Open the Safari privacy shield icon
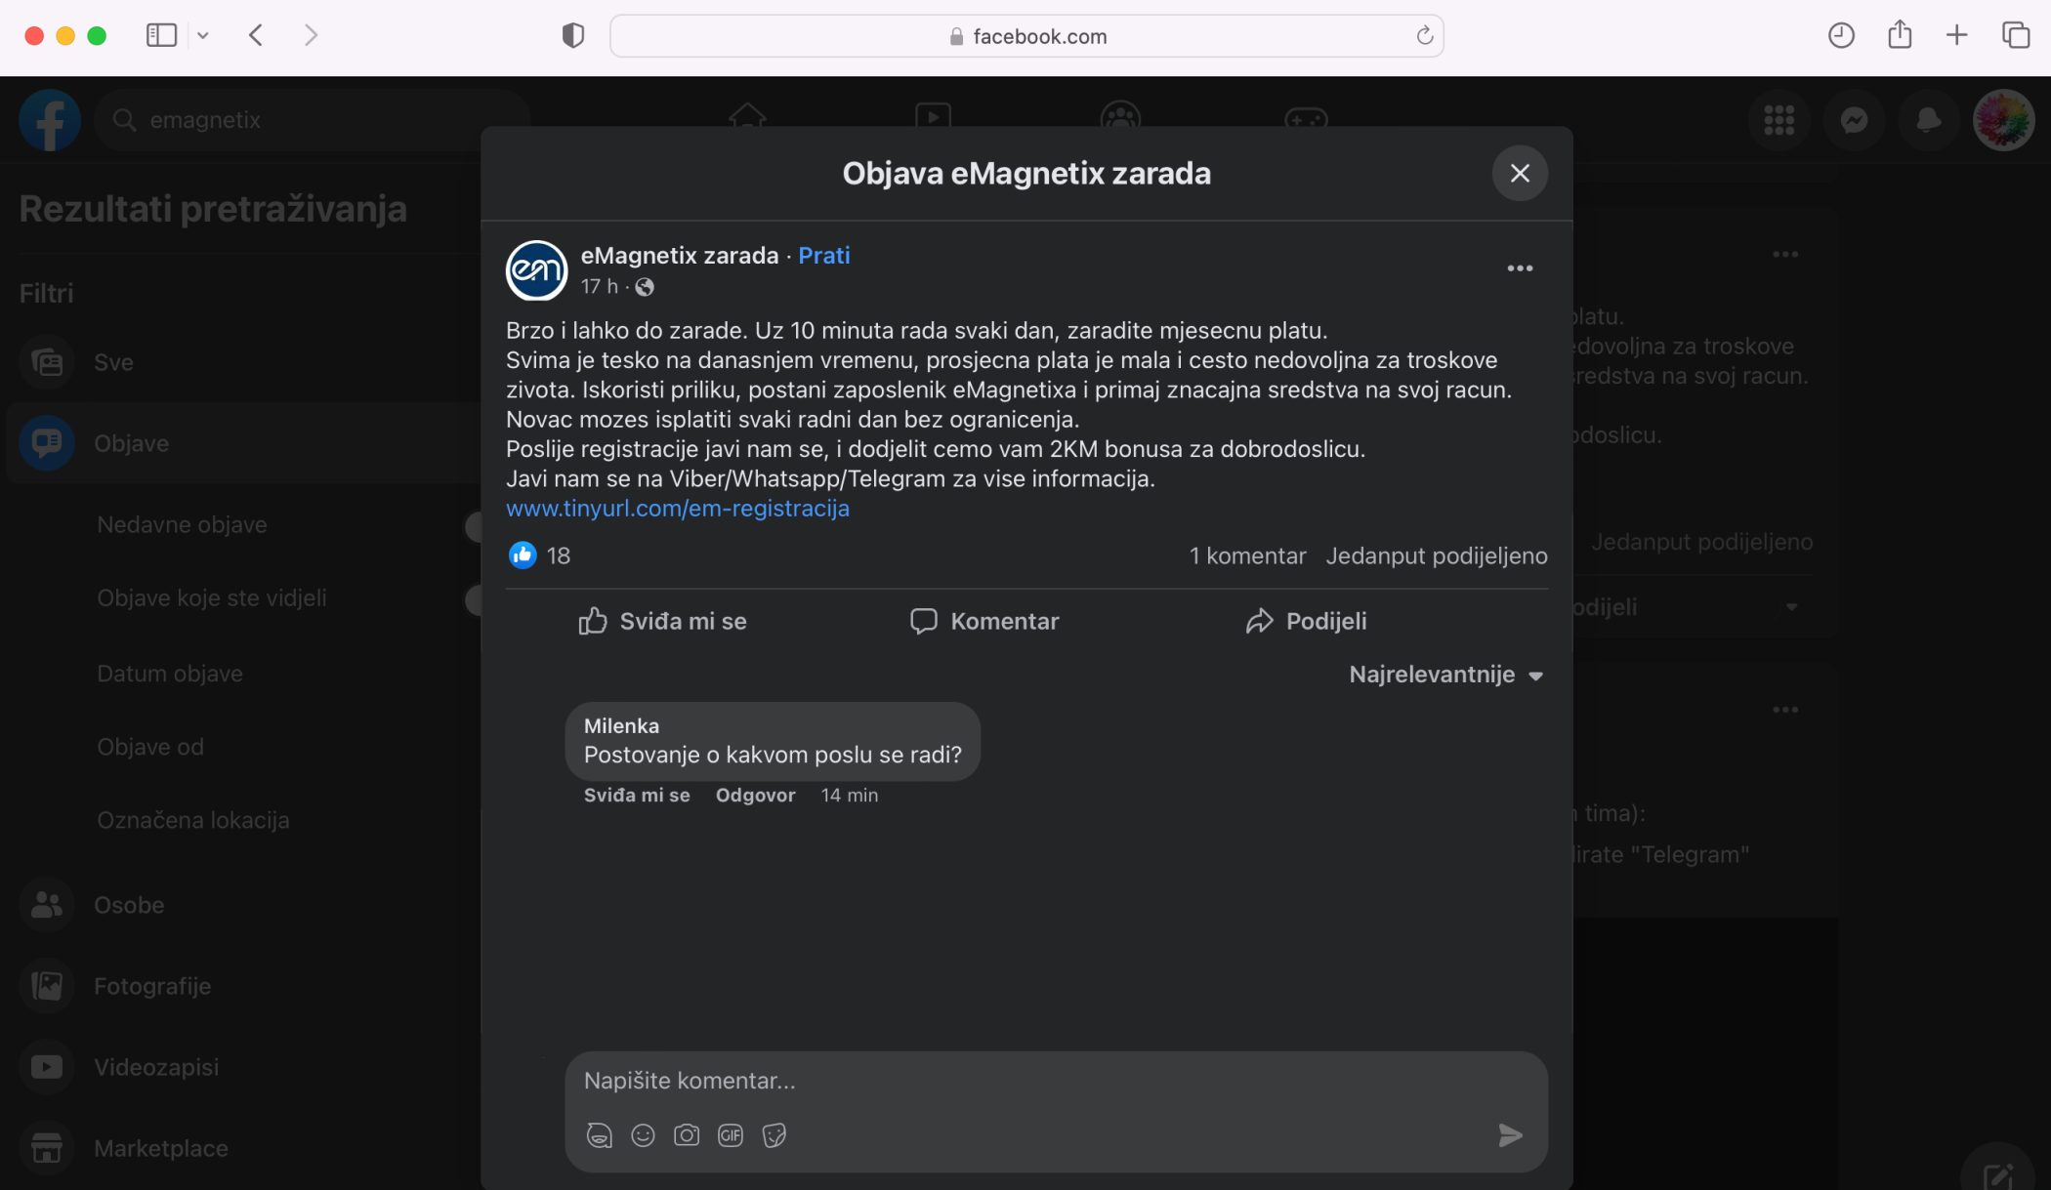 point(573,36)
